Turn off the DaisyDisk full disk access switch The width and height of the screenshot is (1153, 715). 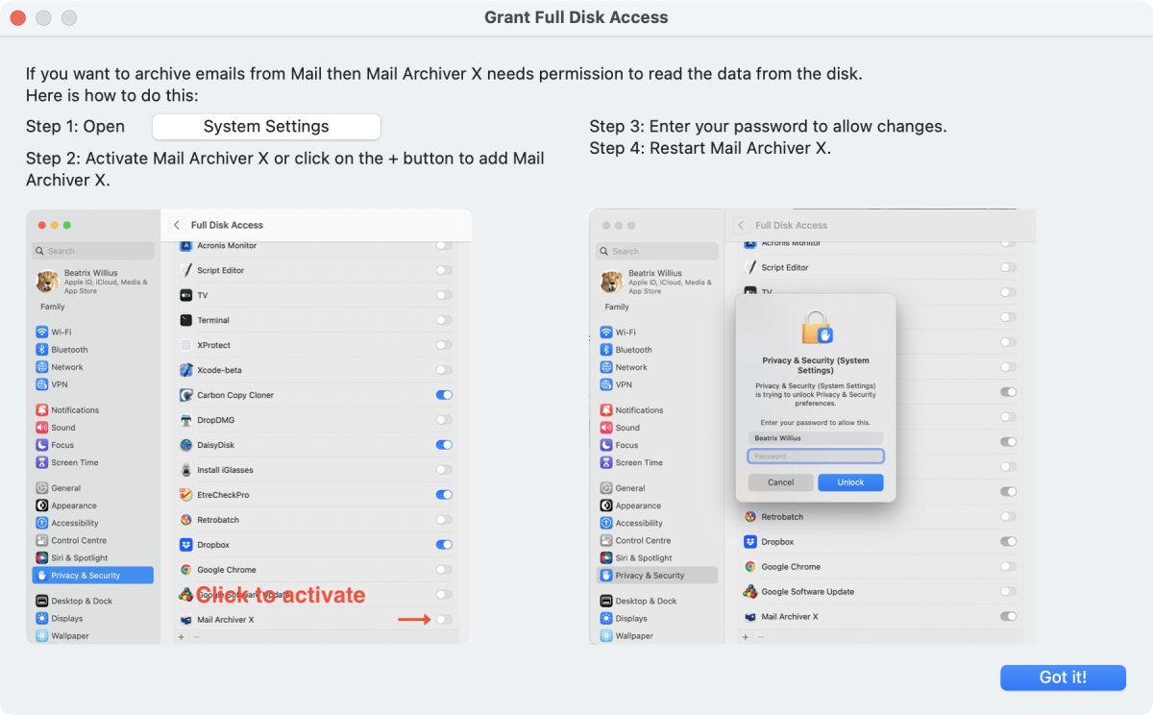(x=444, y=445)
